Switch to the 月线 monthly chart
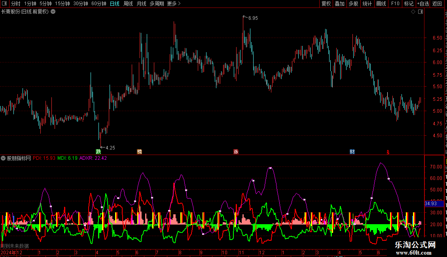Screen dimensions: 447x257 (141, 4)
